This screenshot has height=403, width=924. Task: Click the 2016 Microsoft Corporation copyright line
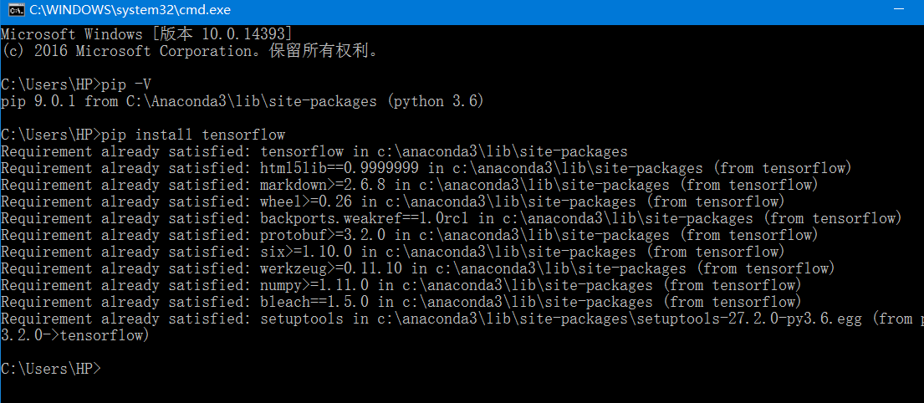[x=189, y=51]
